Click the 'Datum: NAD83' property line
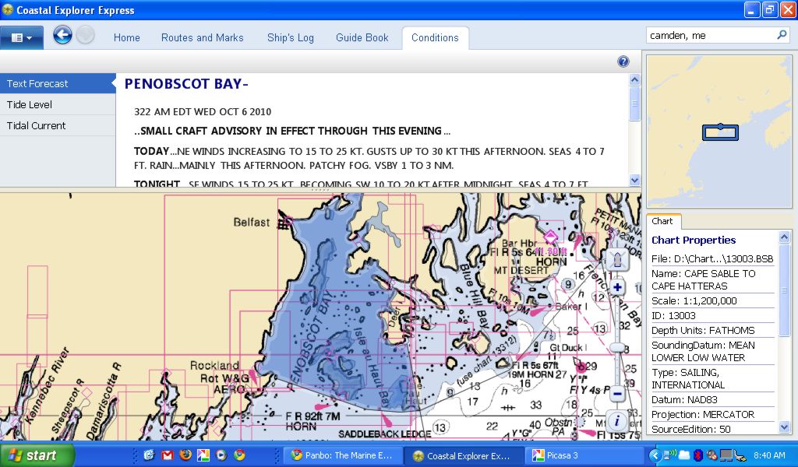This screenshot has height=467, width=798. coord(684,399)
